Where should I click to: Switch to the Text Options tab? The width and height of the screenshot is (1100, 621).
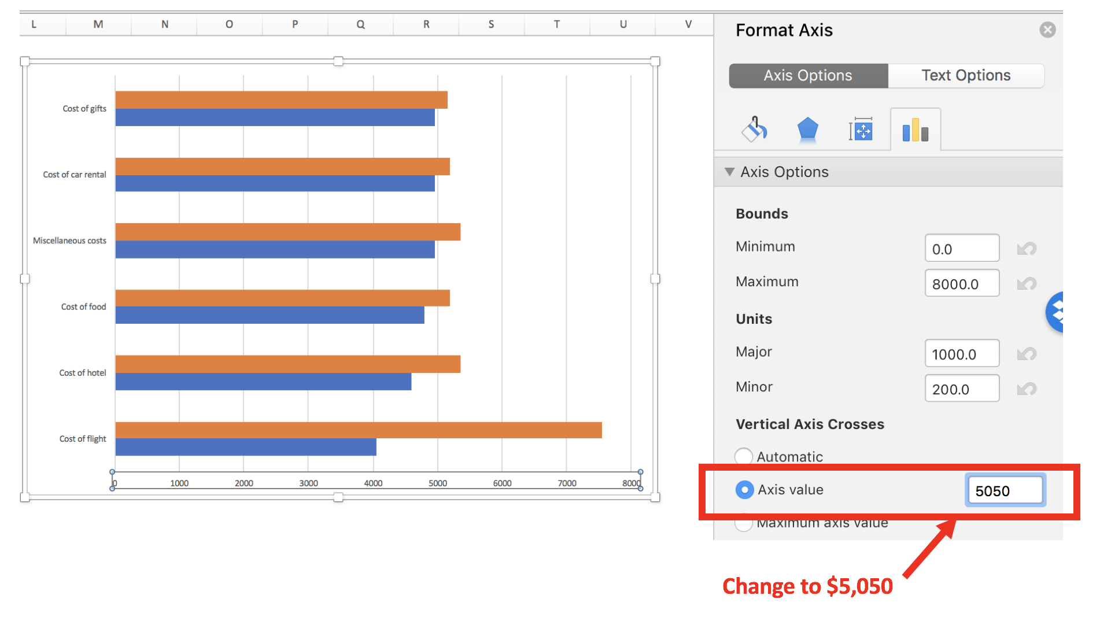click(x=966, y=76)
